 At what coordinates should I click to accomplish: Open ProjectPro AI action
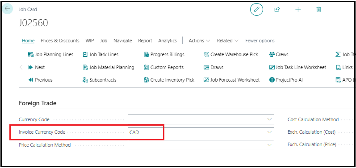click(x=286, y=80)
